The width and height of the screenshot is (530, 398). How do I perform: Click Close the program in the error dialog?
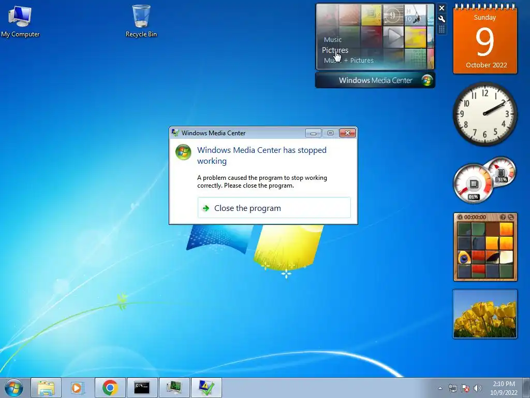(x=274, y=208)
